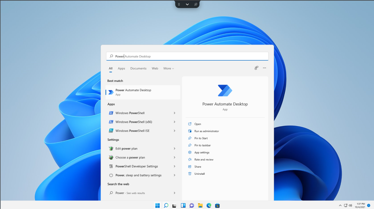Viewport: 374px width, 209px height.
Task: Show hidden system tray icons
Action: tap(340, 205)
